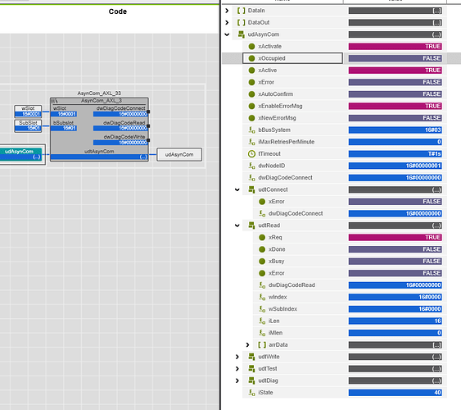Expand the DataOut array row

click(227, 23)
